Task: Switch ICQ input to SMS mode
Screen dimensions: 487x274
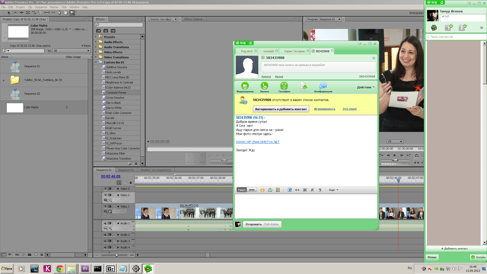Action: [252, 190]
